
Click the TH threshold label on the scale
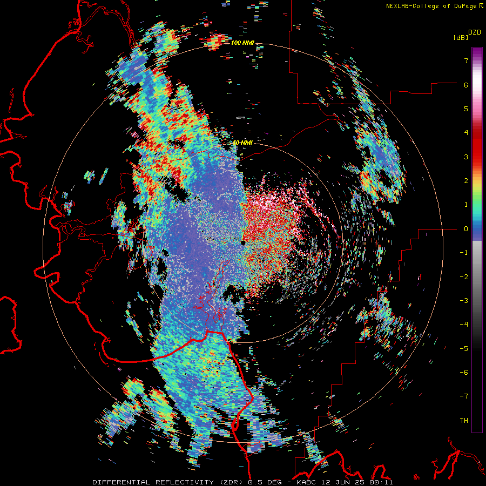tap(464, 421)
